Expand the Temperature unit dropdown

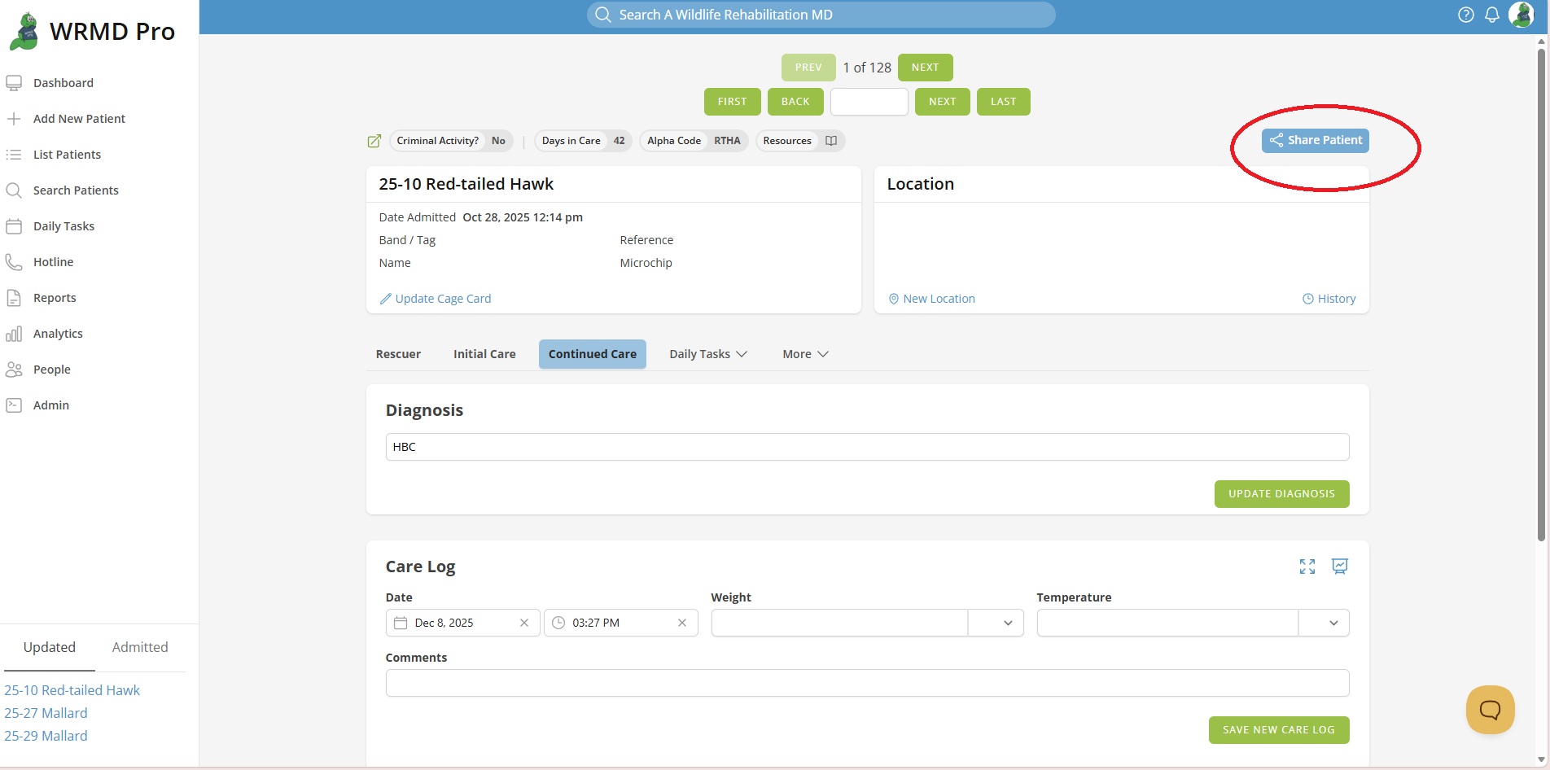pyautogui.click(x=1324, y=623)
